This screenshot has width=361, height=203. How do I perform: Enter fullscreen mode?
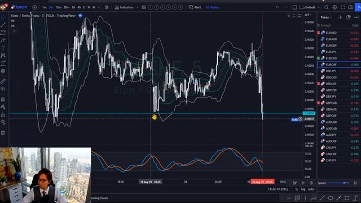[342, 7]
